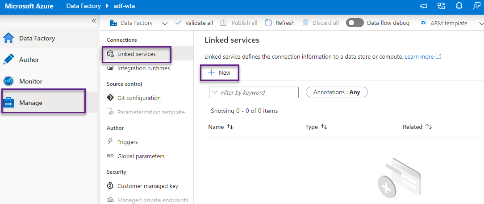Collapse the left navigation pane
This screenshot has width=484, height=204.
click(94, 21)
